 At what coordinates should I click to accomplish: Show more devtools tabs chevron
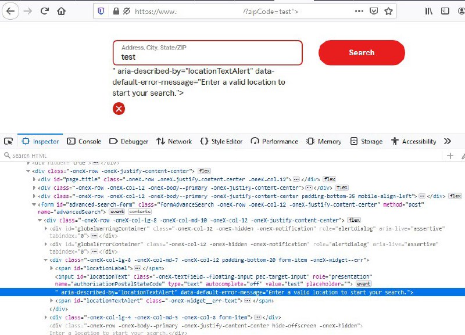[x=448, y=141]
